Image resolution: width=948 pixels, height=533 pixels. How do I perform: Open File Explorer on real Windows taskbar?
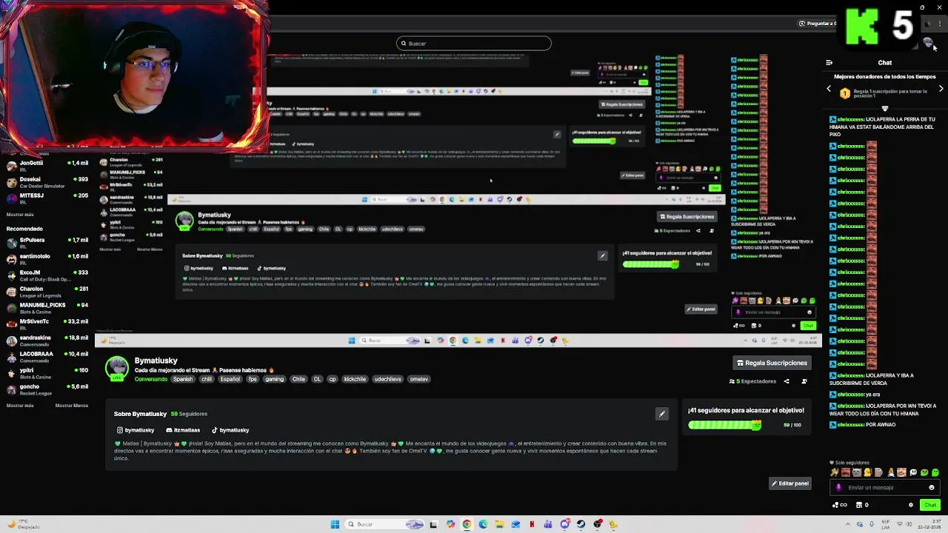(x=499, y=524)
